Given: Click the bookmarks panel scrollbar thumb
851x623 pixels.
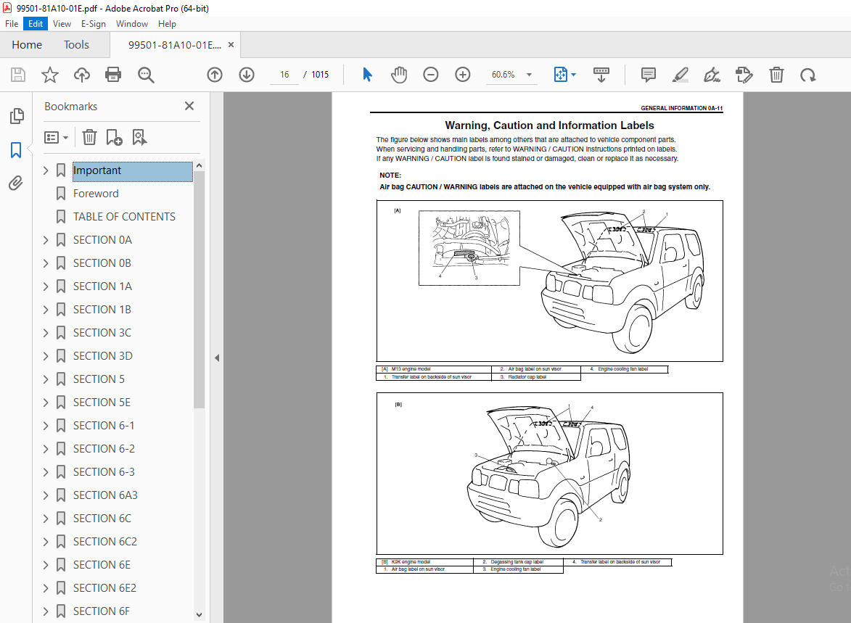Looking at the screenshot, I should [199, 289].
